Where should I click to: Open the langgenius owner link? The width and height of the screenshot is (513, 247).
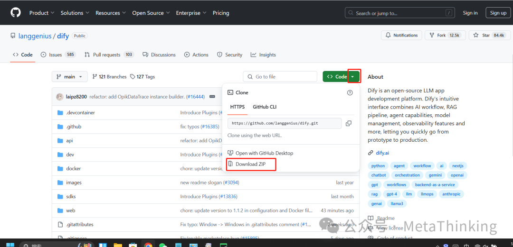(x=35, y=36)
